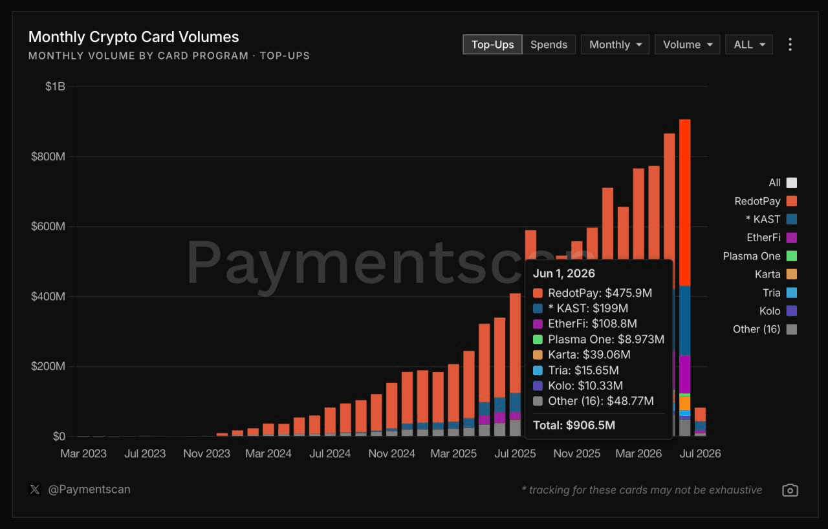Open the Volume metric dropdown
Image resolution: width=828 pixels, height=529 pixels.
[688, 45]
